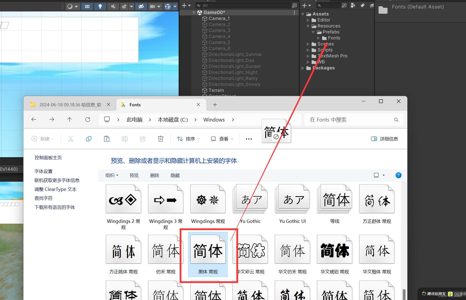Click Project search by type icon
This screenshot has height=300, width=466.
coord(353,5)
